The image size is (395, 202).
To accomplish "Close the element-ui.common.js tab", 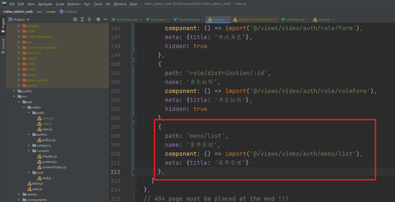I will [276, 20].
